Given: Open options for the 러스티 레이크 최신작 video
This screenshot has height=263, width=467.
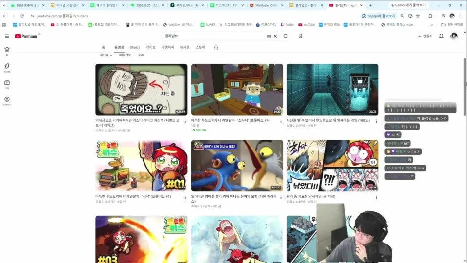Looking at the screenshot, I should pos(185,121).
